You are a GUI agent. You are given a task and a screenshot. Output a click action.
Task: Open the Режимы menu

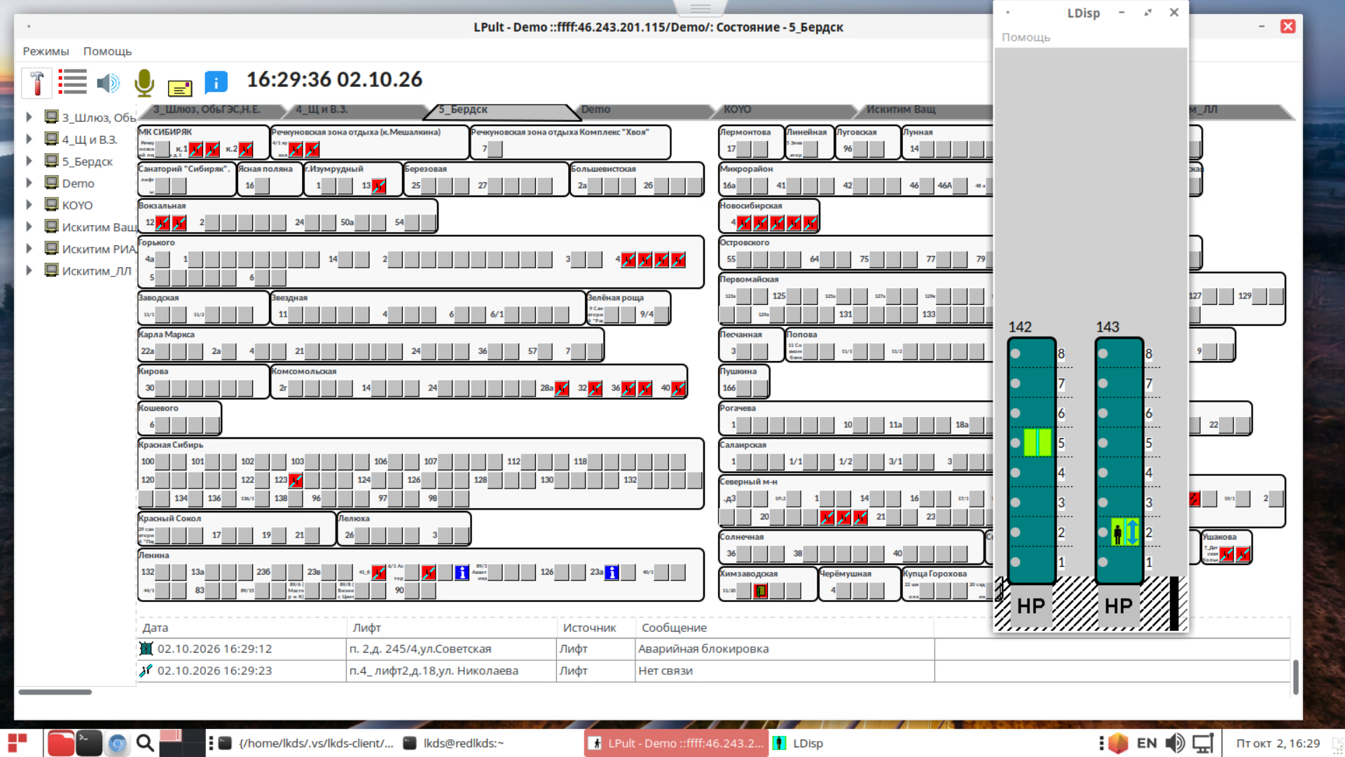pyautogui.click(x=46, y=51)
